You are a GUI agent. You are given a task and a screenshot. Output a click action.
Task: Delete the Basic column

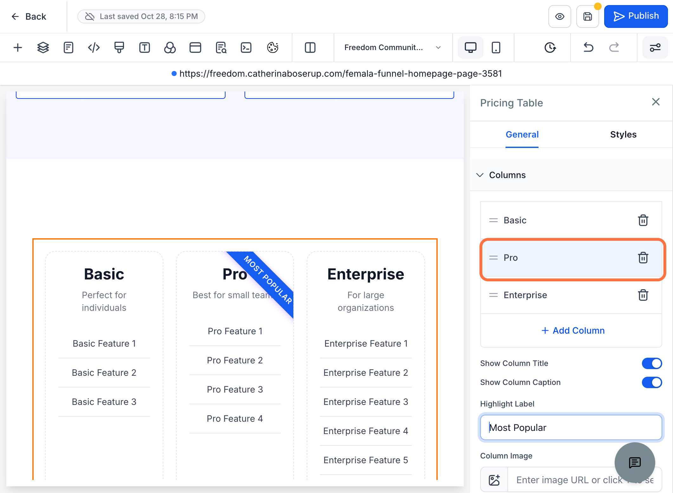pos(643,220)
